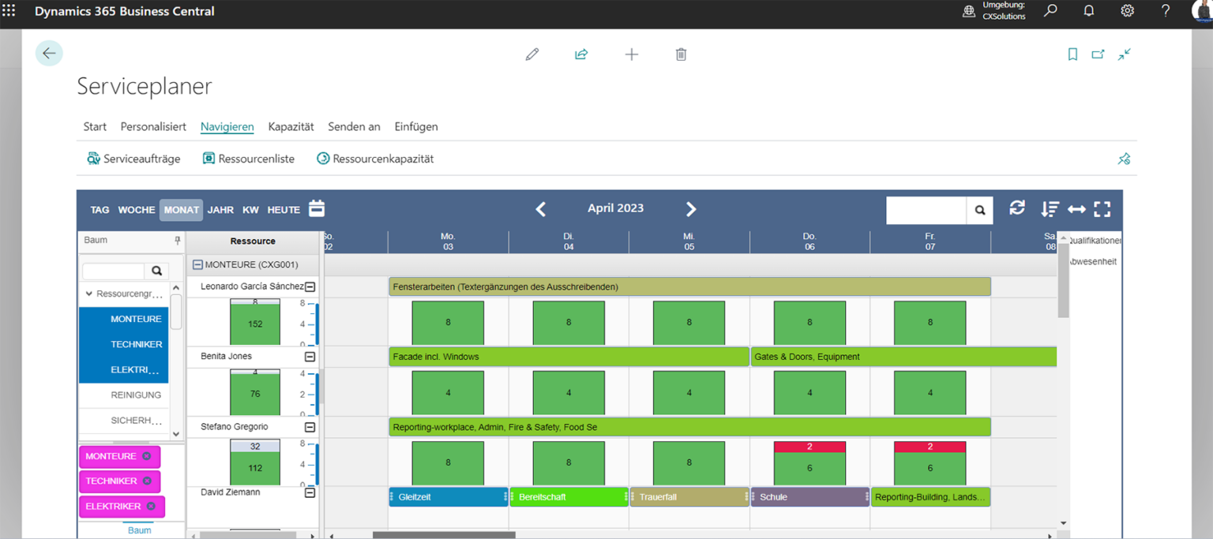This screenshot has width=1213, height=539.
Task: Click the delete trash icon
Action: 681,54
